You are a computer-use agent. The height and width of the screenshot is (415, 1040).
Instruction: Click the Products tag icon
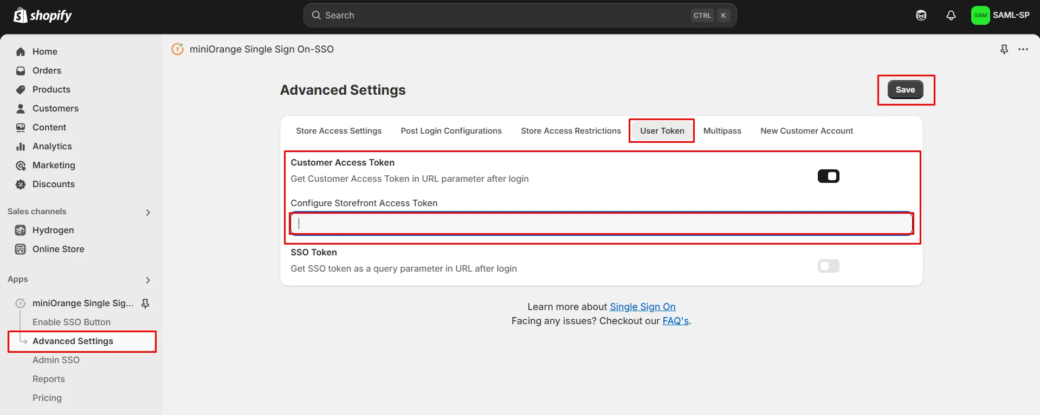coord(21,89)
